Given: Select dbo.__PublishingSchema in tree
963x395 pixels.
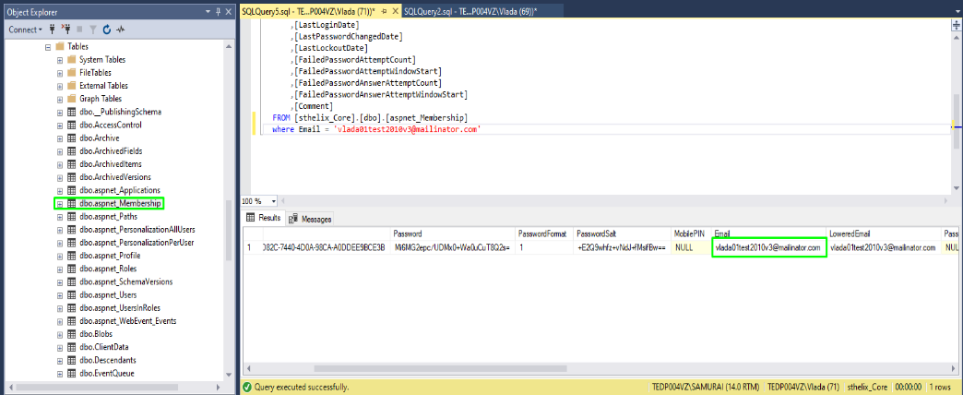Looking at the screenshot, I should 120,112.
